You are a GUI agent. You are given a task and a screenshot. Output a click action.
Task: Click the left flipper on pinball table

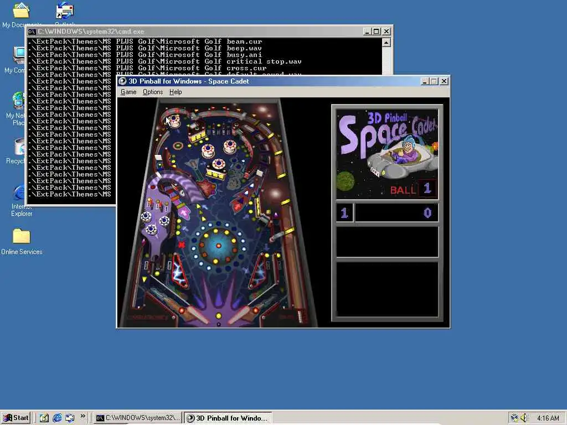[x=197, y=315]
